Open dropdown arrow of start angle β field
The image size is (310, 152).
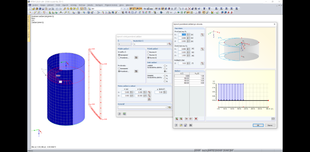tap(189, 63)
